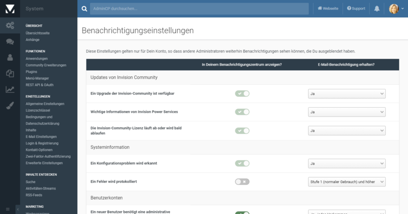
Task: Open email dropdown for Invision Power Services info
Action: click(346, 112)
